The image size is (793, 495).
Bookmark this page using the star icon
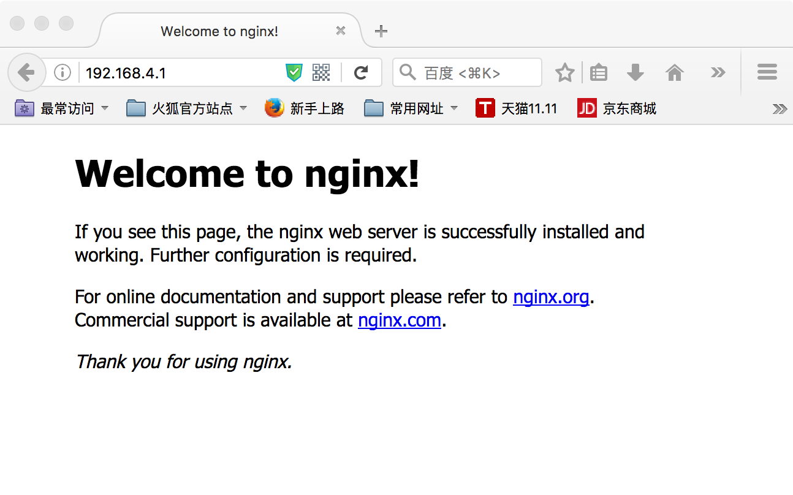point(564,72)
